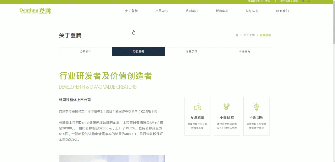
Task: Click the 不断创新 card title
Action: pos(256,117)
